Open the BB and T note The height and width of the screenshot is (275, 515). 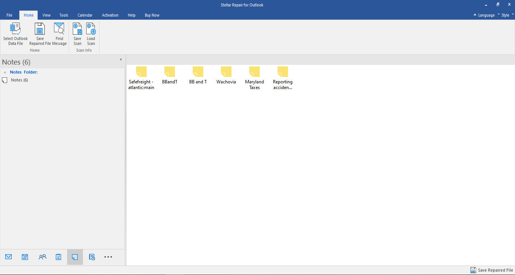pos(198,75)
